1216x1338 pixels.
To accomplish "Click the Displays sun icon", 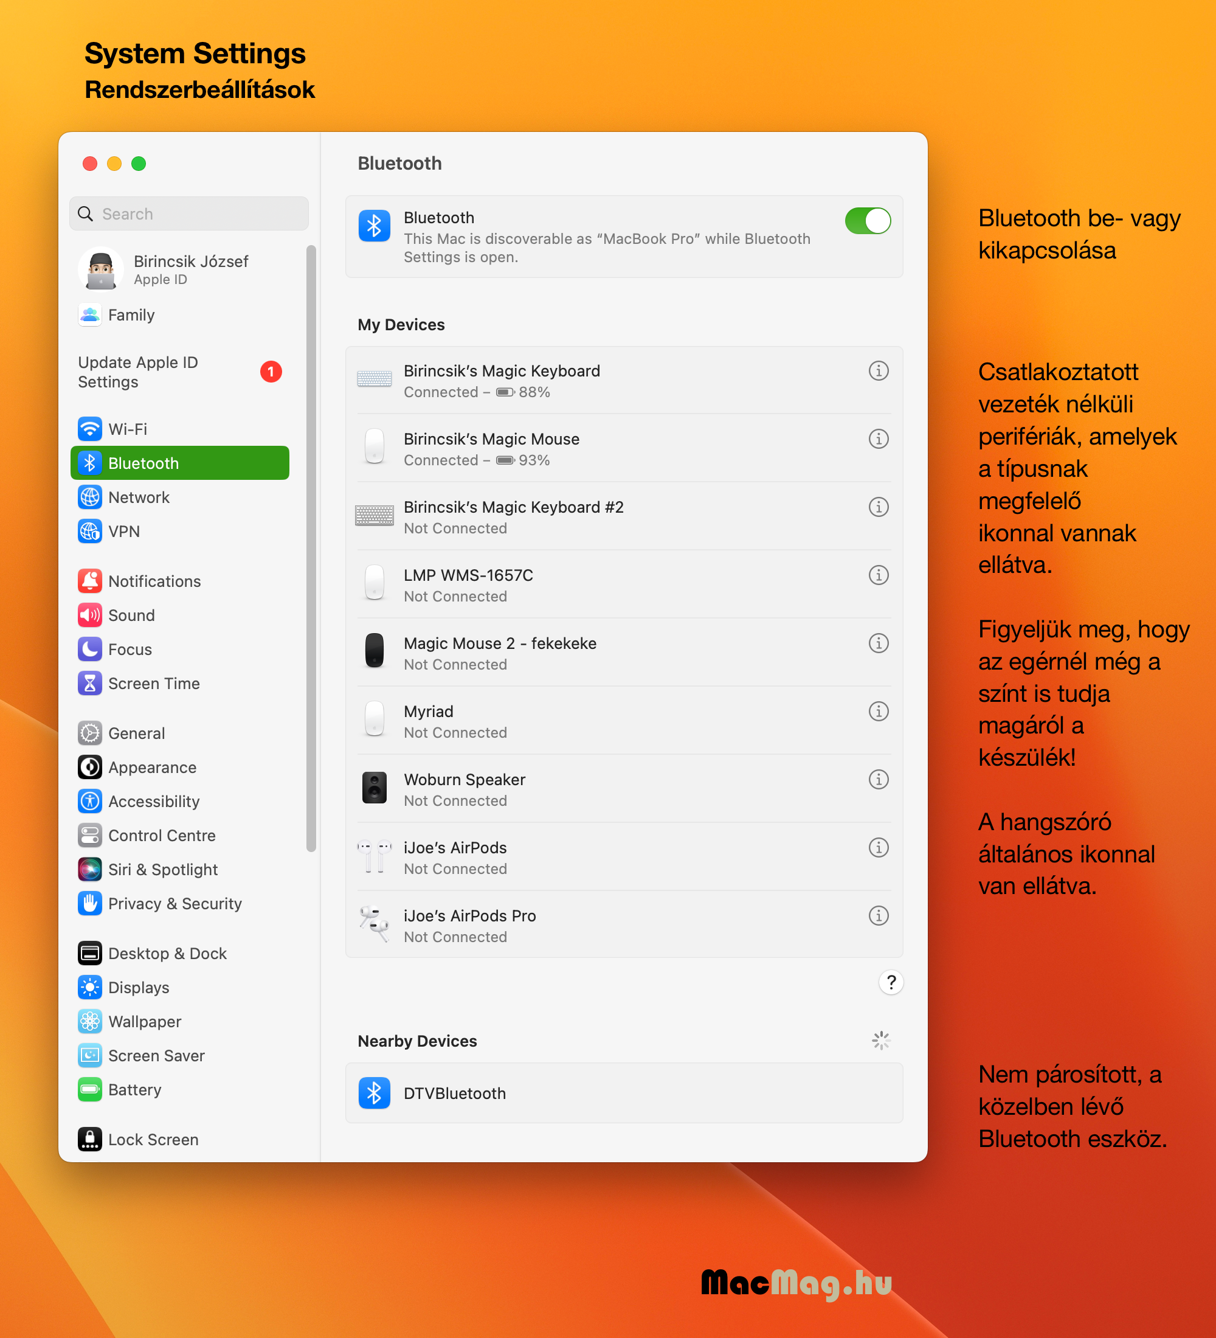I will [89, 988].
